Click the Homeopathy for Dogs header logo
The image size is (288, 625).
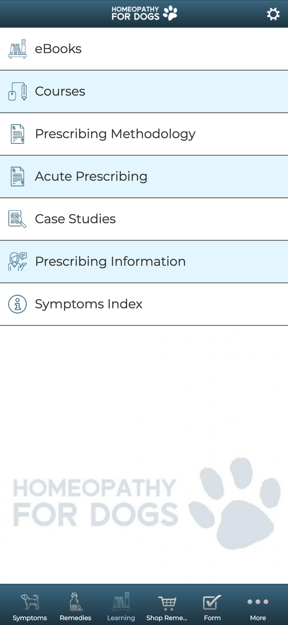coord(144,13)
